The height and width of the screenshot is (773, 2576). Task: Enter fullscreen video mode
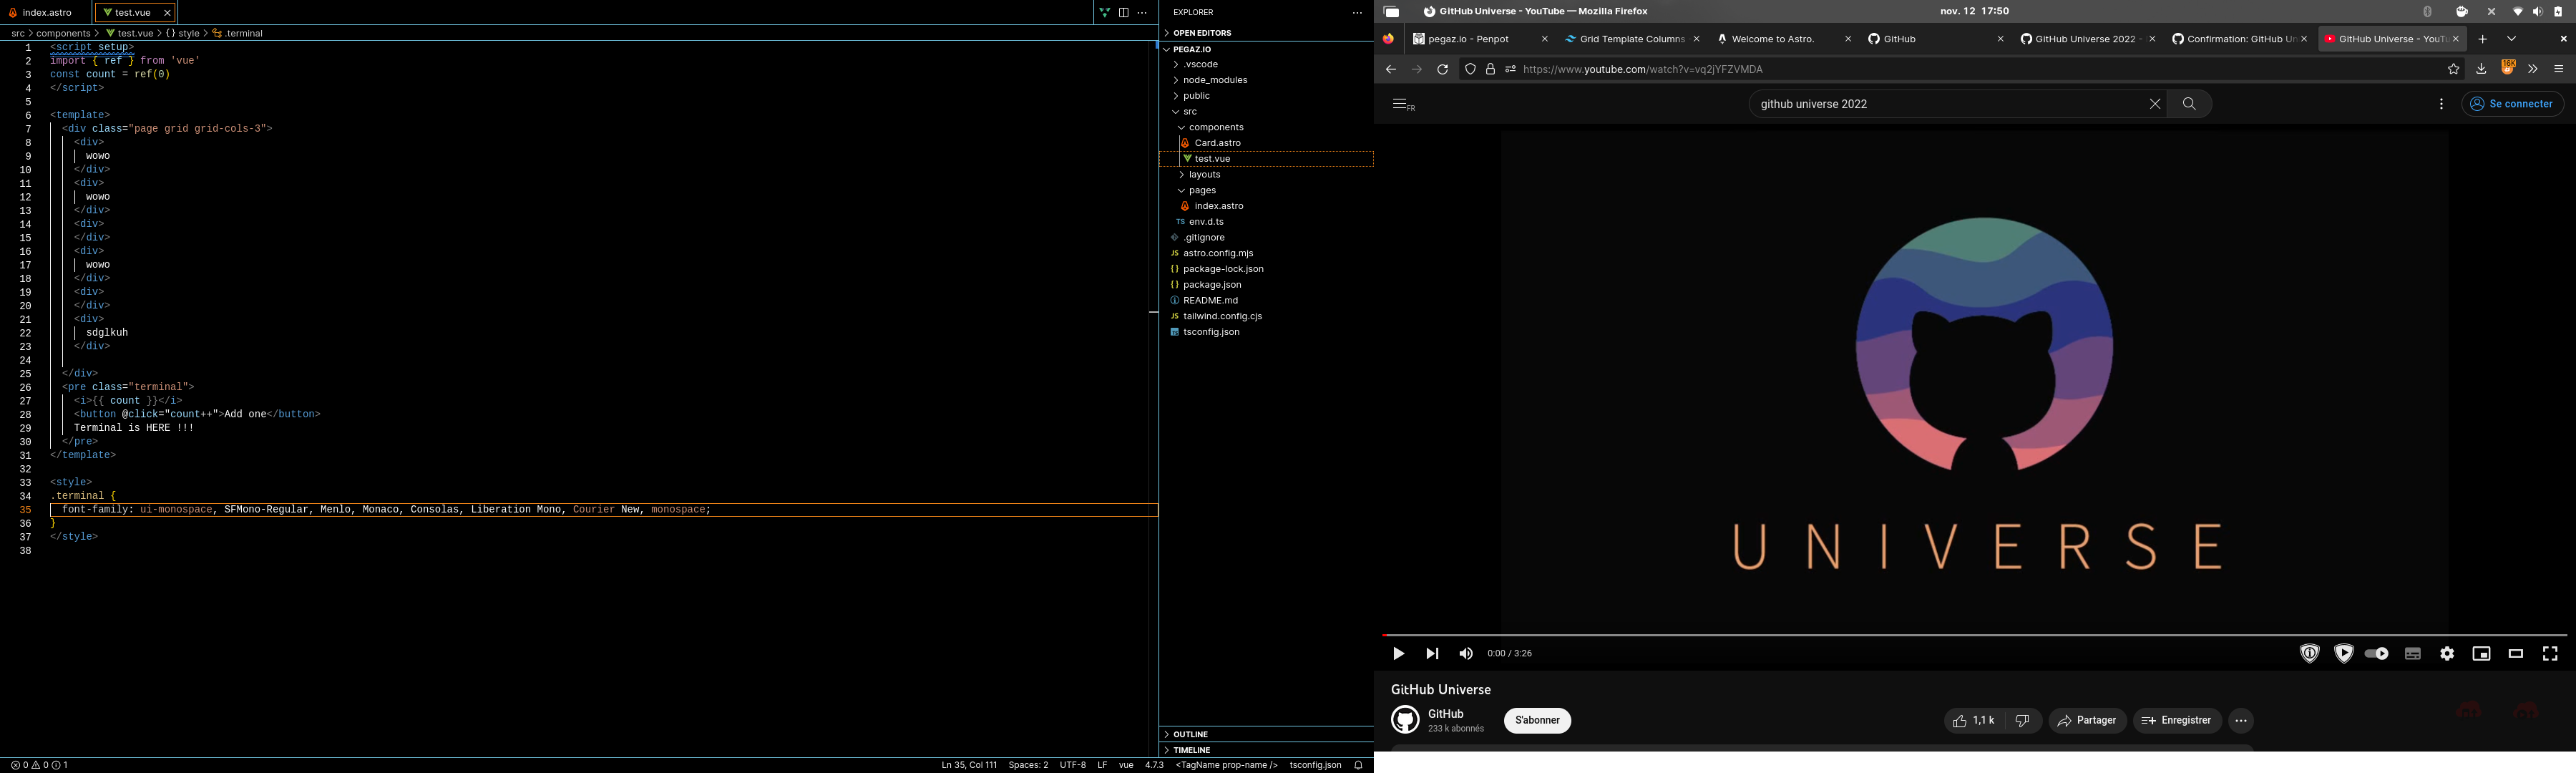pos(2550,653)
